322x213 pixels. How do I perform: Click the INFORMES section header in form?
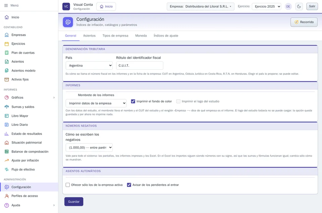tap(190, 85)
